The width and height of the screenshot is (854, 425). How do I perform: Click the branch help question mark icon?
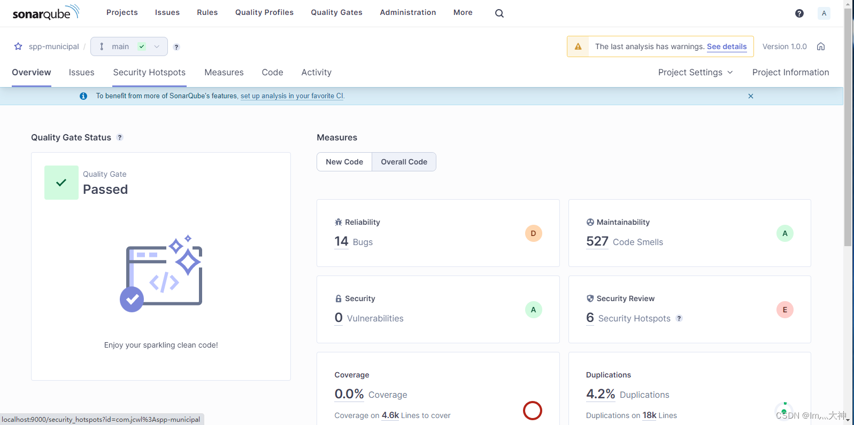click(176, 47)
